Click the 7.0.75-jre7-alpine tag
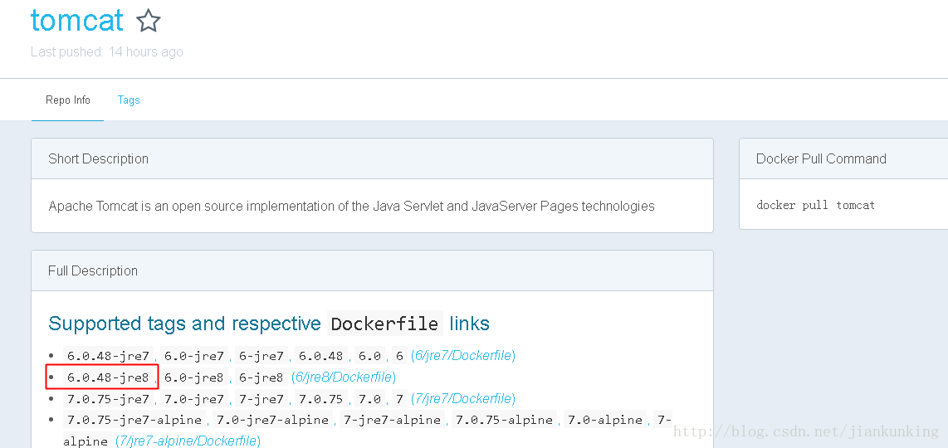This screenshot has height=448, width=948. [134, 420]
